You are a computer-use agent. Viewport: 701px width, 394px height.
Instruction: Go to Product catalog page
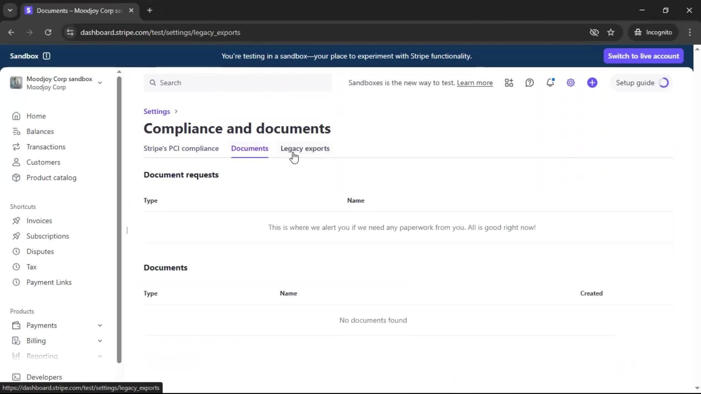click(51, 178)
